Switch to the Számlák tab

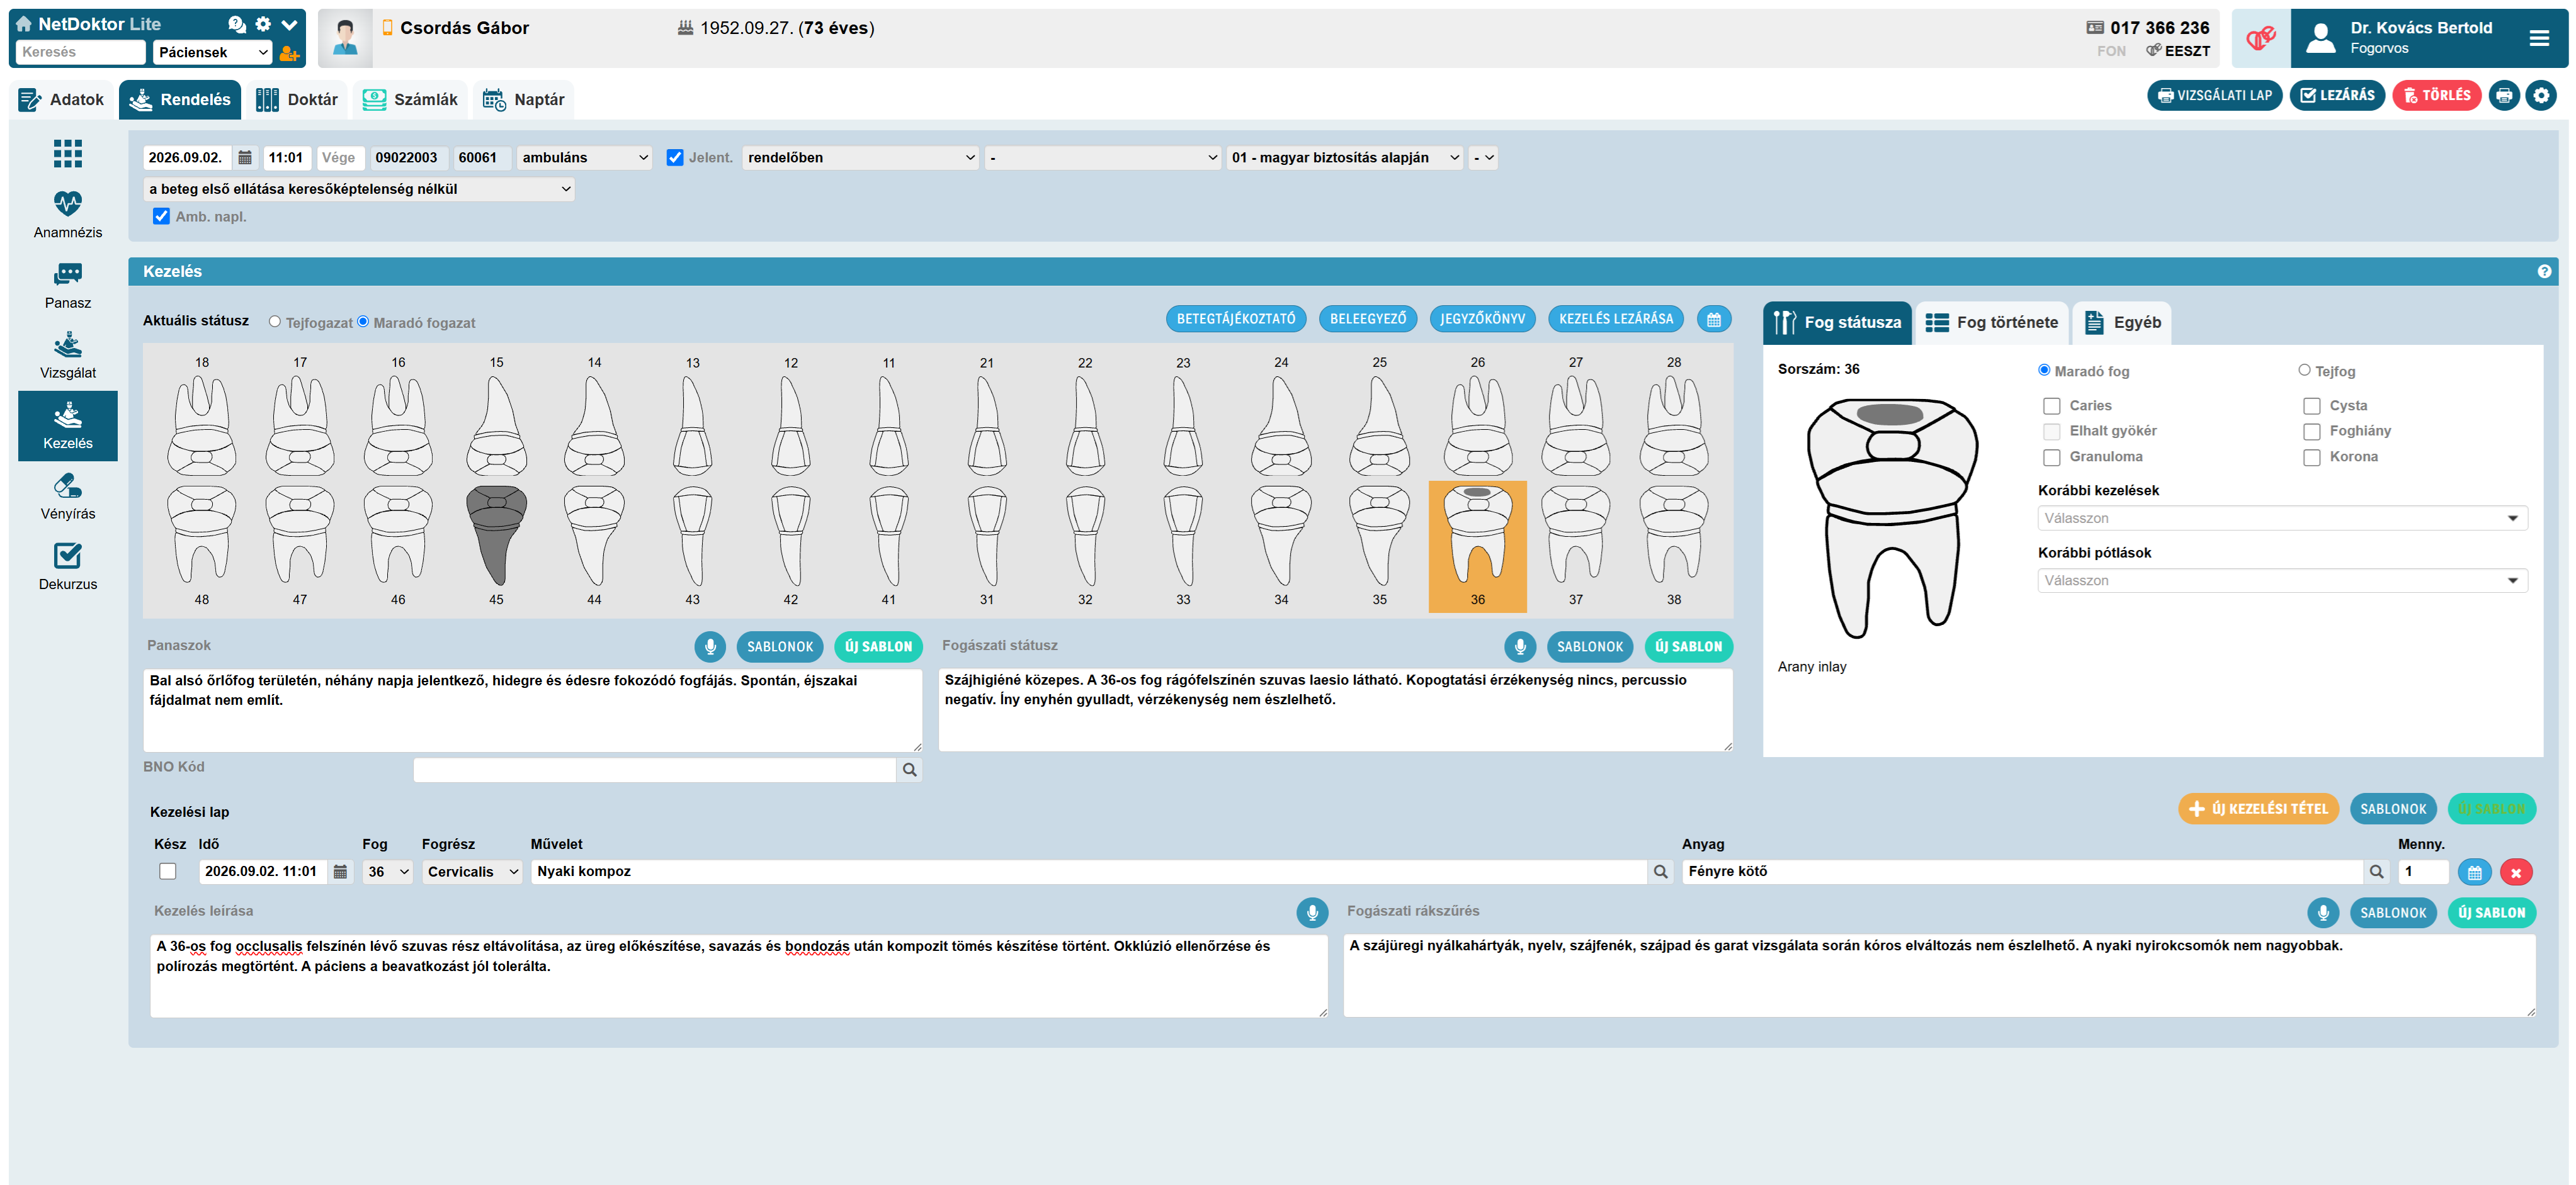410,100
